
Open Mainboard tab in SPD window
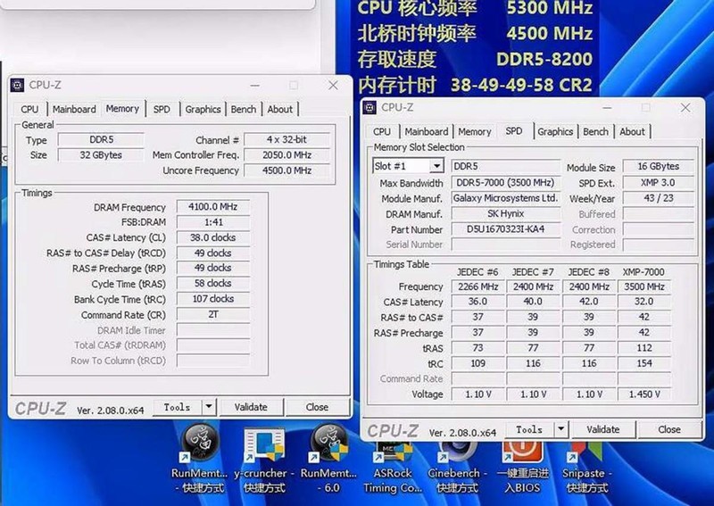click(x=427, y=131)
